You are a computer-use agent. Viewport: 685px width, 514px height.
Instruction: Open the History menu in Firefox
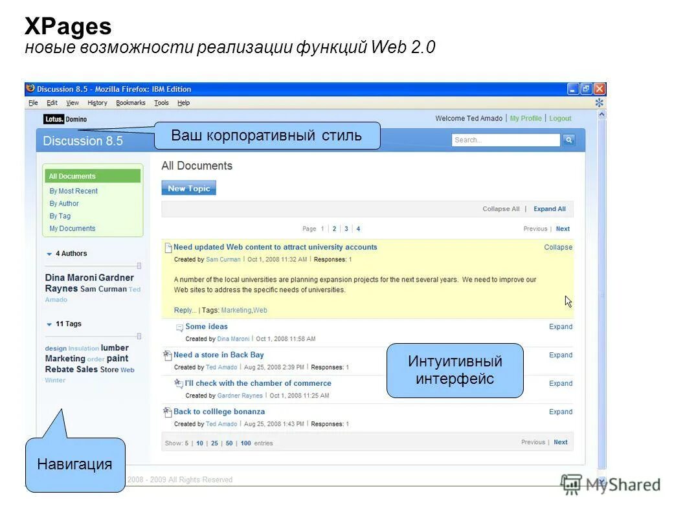[96, 102]
